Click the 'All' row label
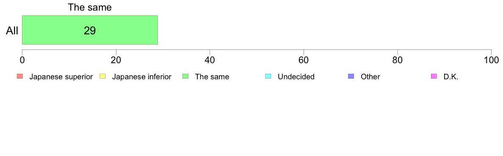Image resolution: width=503 pixels, height=156 pixels. tap(12, 31)
